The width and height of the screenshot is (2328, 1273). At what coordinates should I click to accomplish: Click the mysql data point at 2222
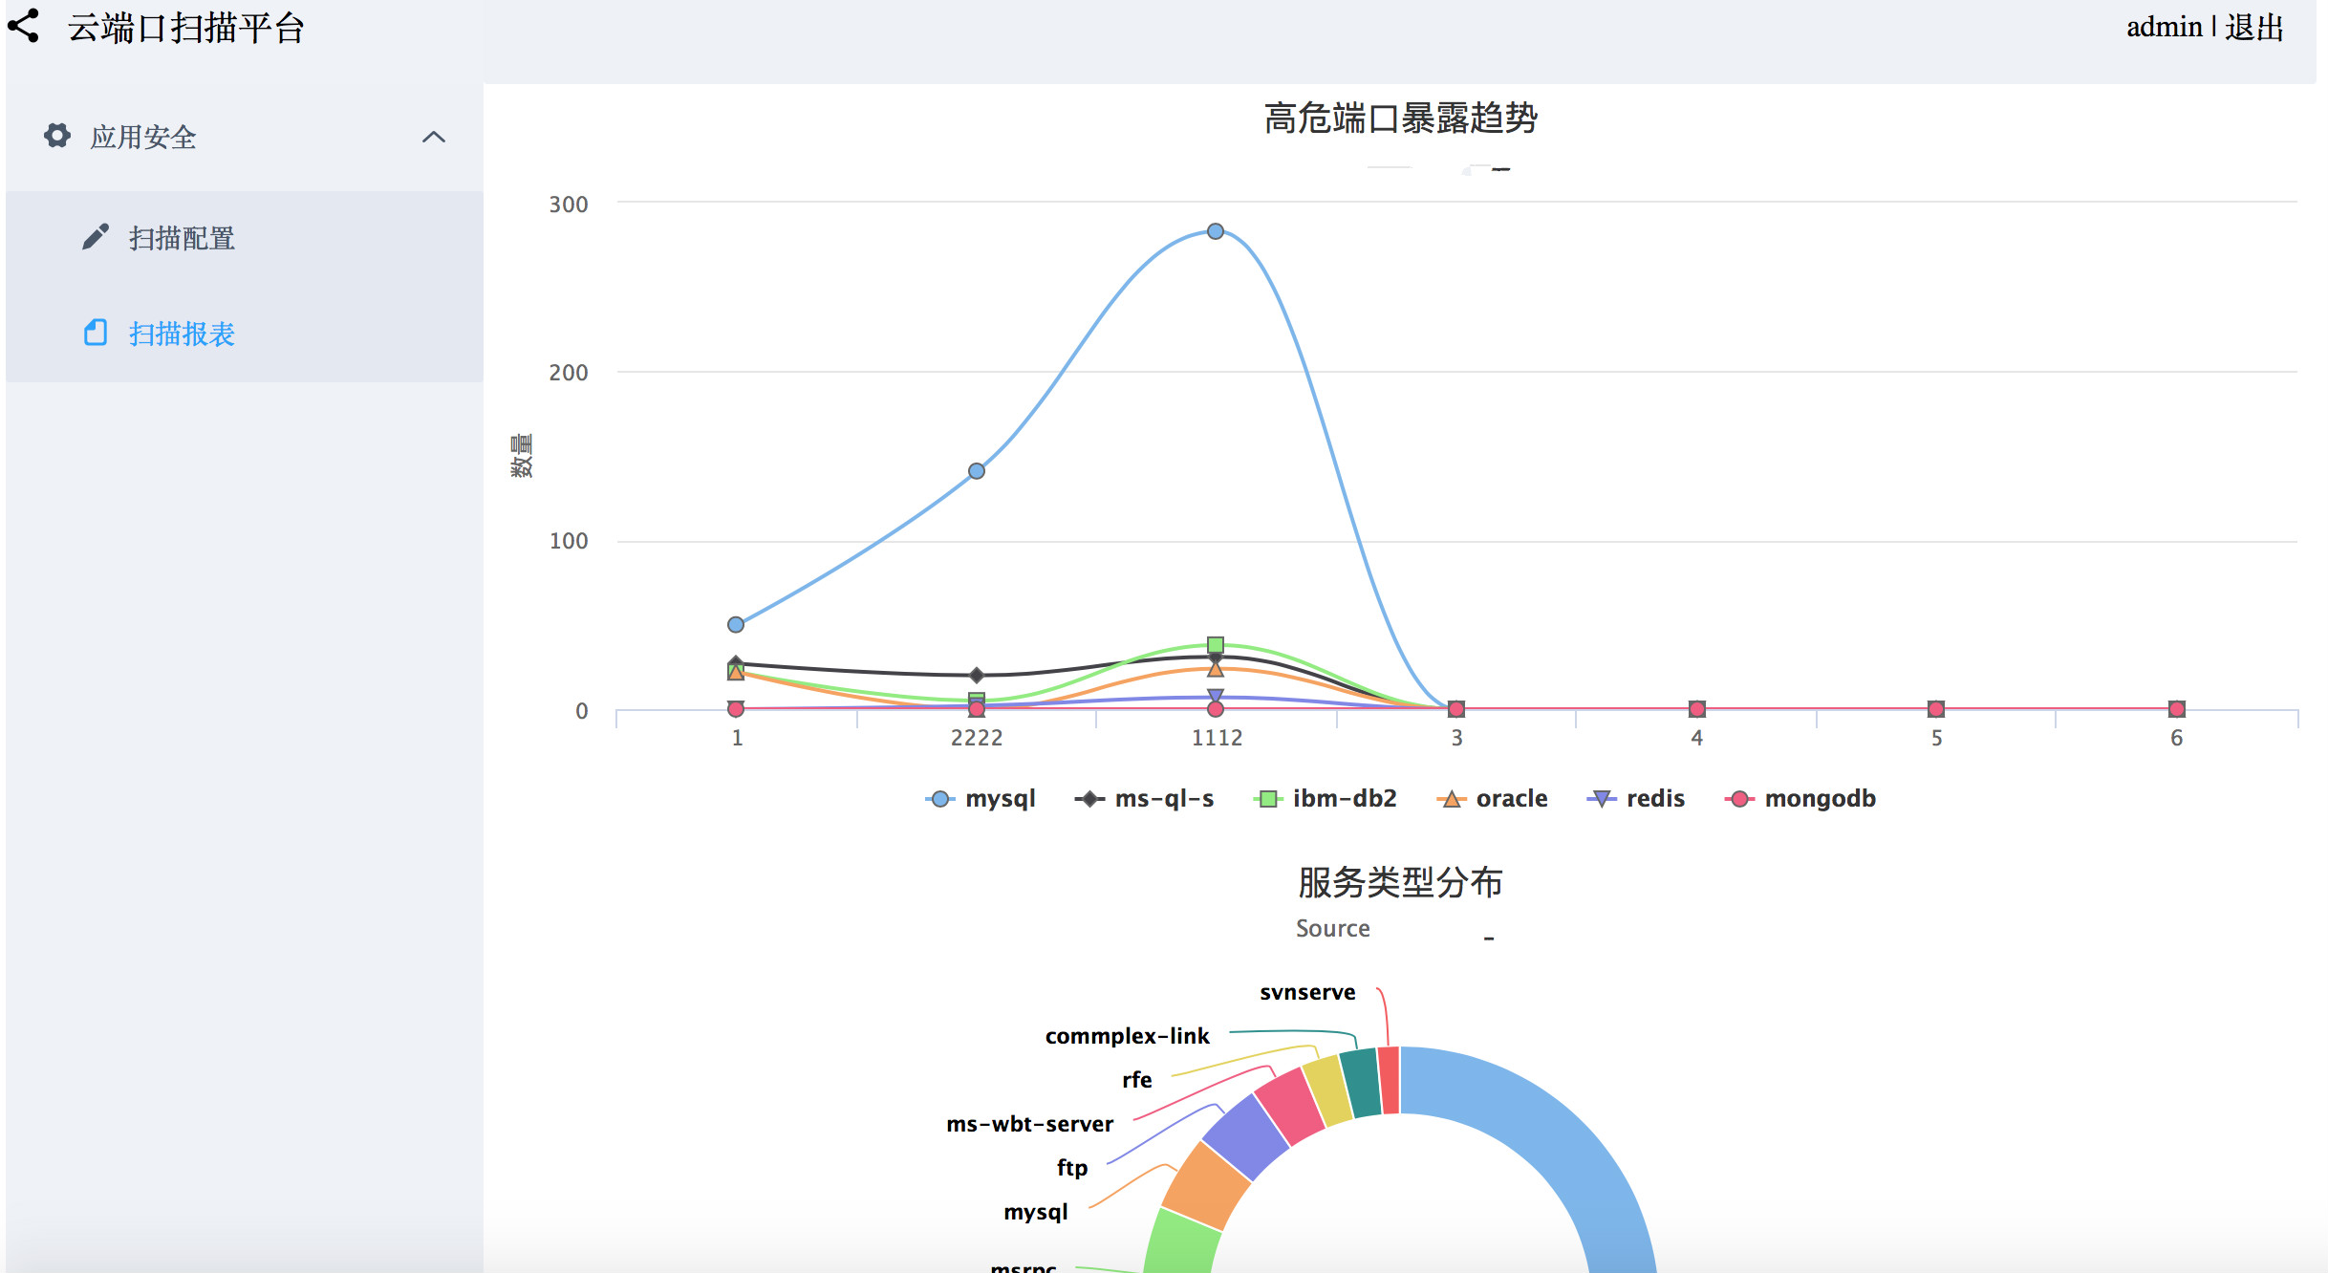[977, 471]
